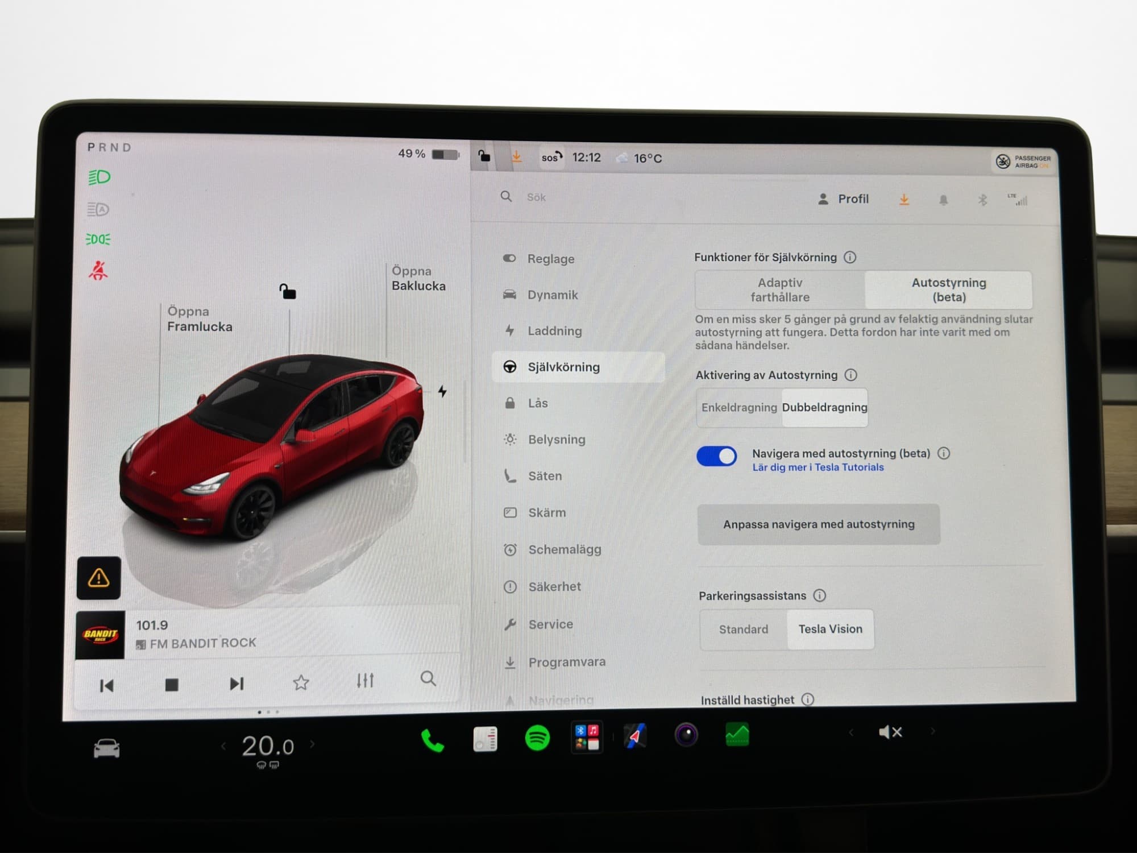
Task: Tap the red seatbelt warning indicator
Action: 98,270
